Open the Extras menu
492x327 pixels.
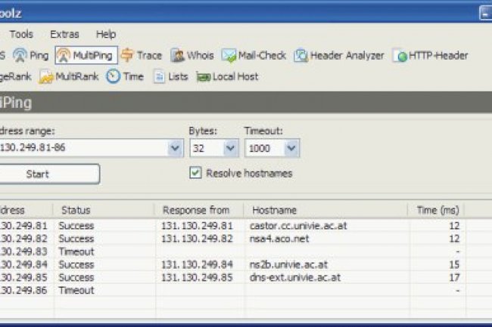pyautogui.click(x=64, y=34)
